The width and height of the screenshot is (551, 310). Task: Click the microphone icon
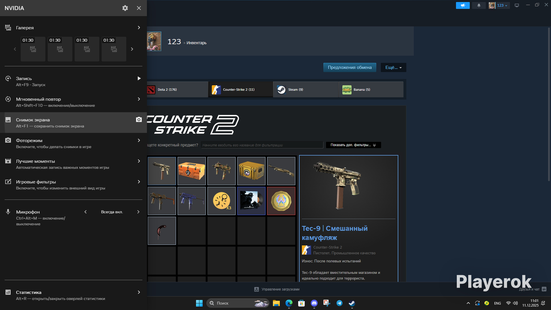8,212
